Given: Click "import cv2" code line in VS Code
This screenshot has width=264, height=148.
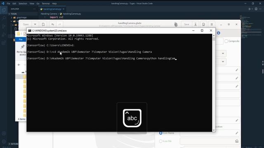Looking at the screenshot, I should [x=57, y=17].
